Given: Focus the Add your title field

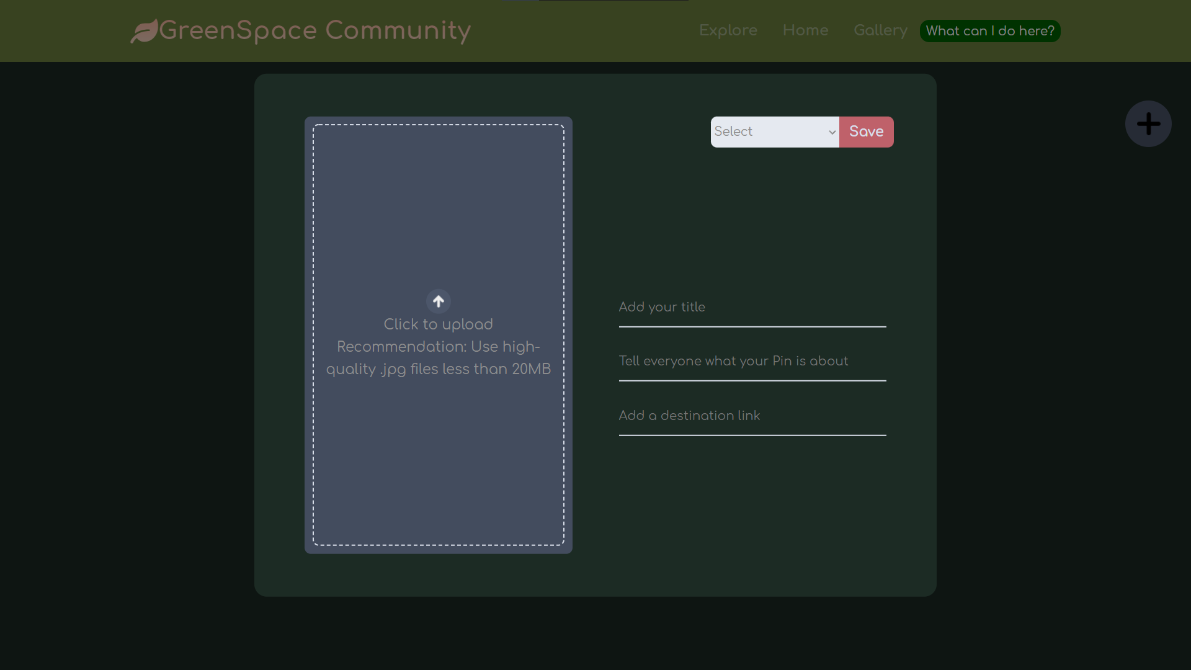Looking at the screenshot, I should pyautogui.click(x=752, y=308).
